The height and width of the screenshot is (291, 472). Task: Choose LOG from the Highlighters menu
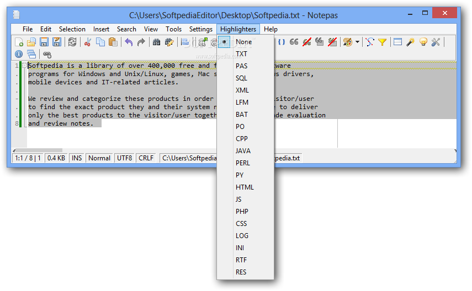tap(245, 236)
